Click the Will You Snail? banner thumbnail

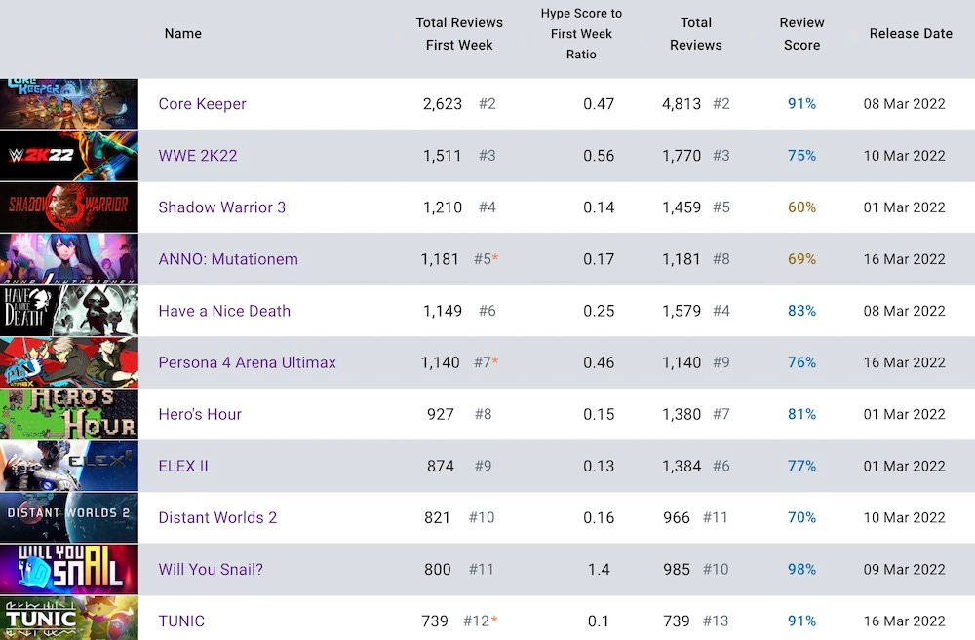[x=69, y=569]
